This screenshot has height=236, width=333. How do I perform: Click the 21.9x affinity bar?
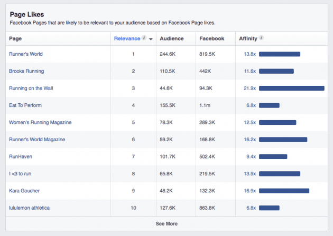click(291, 88)
